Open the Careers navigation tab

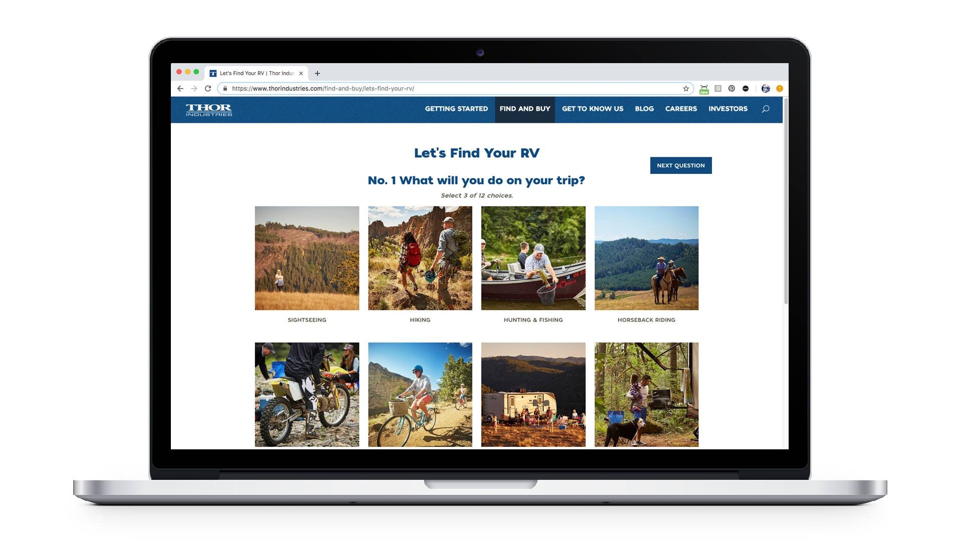pyautogui.click(x=680, y=109)
